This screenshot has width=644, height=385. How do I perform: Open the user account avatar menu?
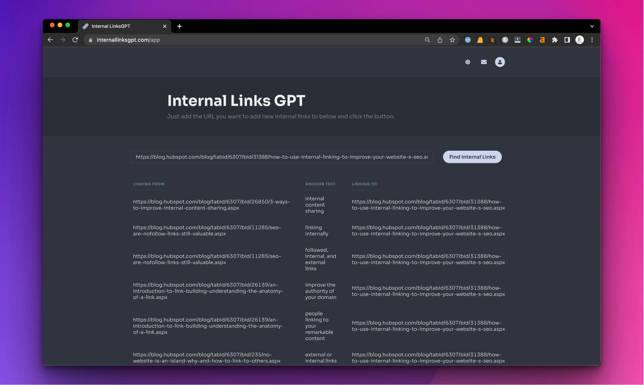[x=500, y=62]
